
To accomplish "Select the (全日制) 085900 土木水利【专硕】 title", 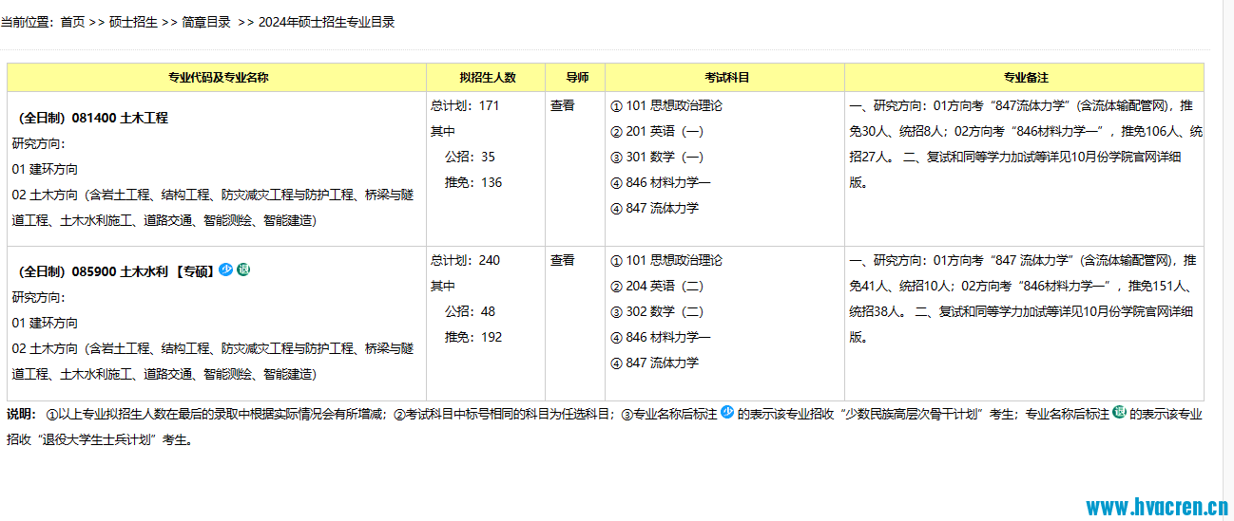I will [113, 271].
